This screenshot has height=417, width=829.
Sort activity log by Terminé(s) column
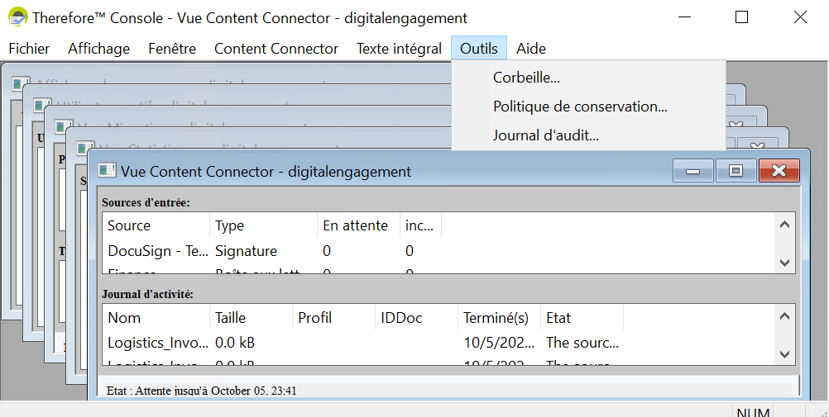[499, 318]
